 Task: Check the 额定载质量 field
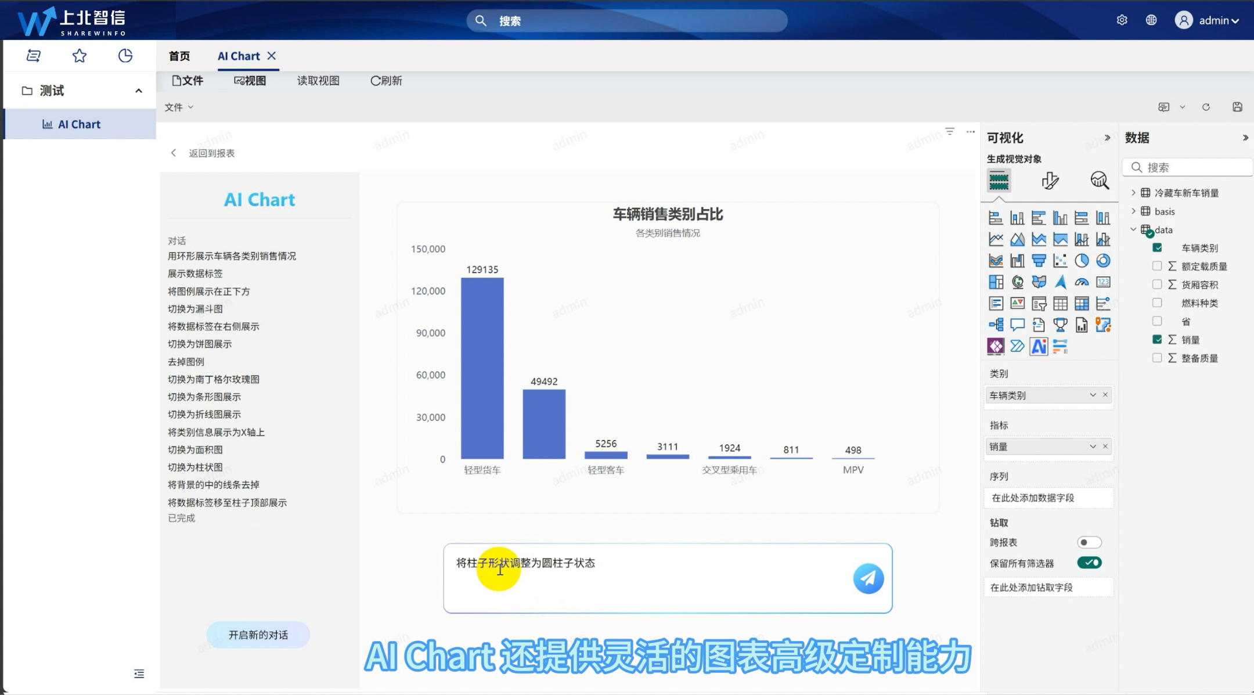[x=1157, y=266]
